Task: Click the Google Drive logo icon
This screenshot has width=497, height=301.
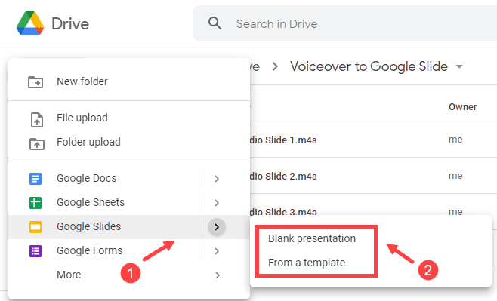Action: click(x=30, y=23)
